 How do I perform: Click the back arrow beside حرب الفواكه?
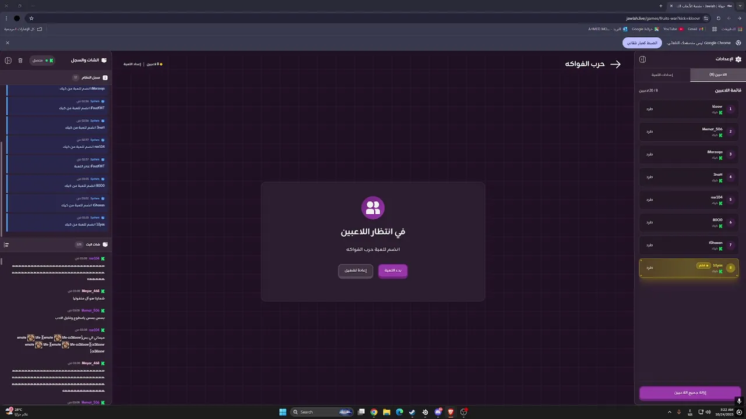[x=615, y=64]
